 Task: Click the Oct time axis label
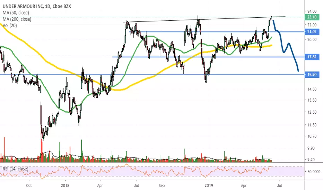click(x=29, y=186)
